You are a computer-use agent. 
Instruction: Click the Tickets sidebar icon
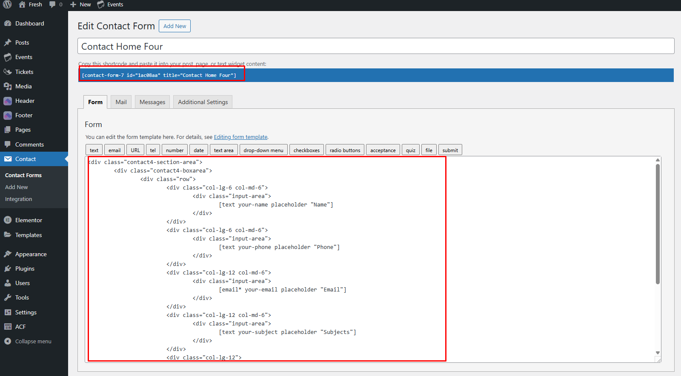(x=8, y=72)
